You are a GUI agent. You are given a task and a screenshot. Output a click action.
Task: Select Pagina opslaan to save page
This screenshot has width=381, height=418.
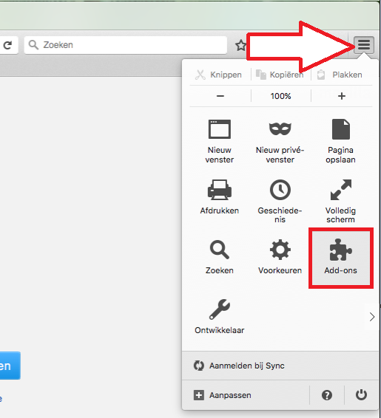coord(341,141)
